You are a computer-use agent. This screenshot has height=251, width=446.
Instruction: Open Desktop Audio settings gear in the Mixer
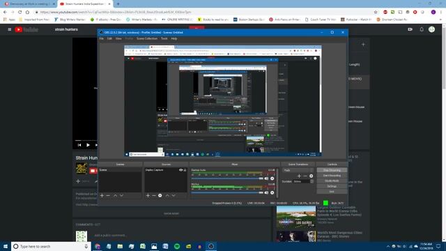(x=272, y=178)
